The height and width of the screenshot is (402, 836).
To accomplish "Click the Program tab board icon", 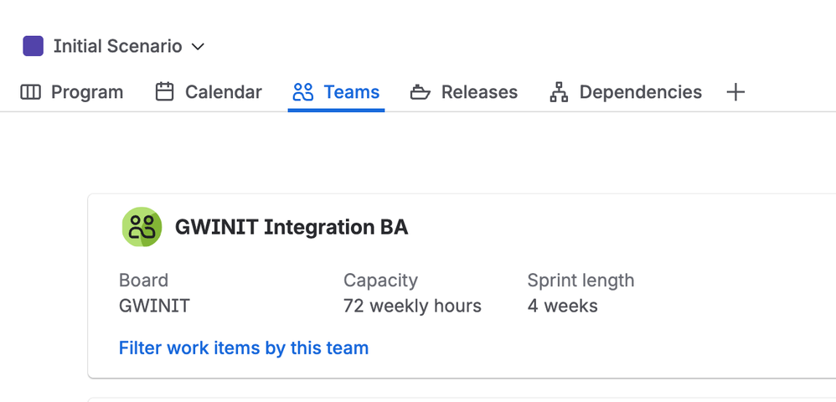I will click(30, 92).
